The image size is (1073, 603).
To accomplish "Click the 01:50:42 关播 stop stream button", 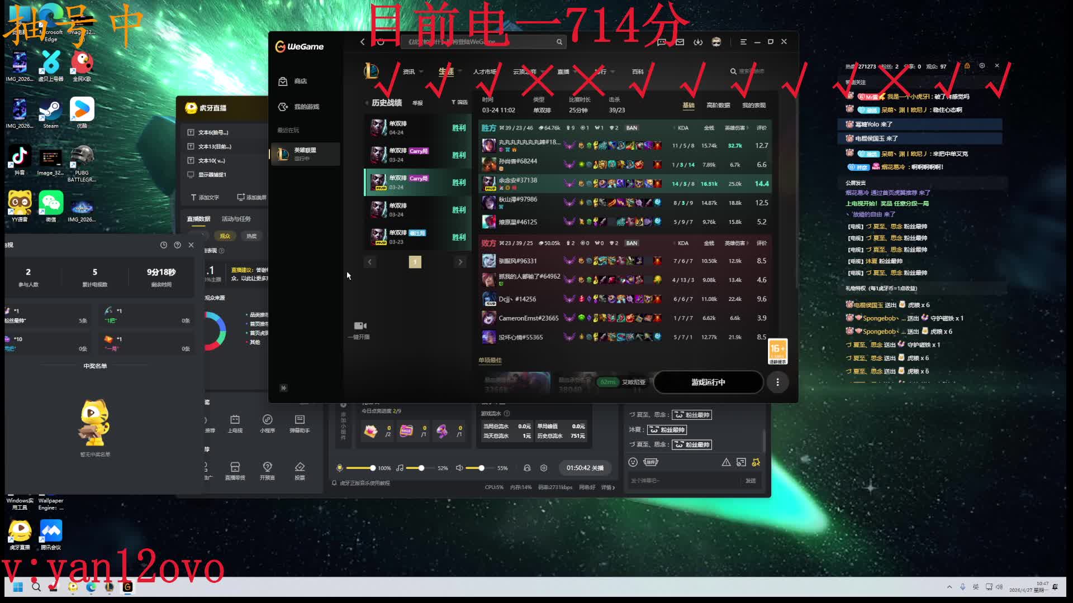I will point(585,468).
